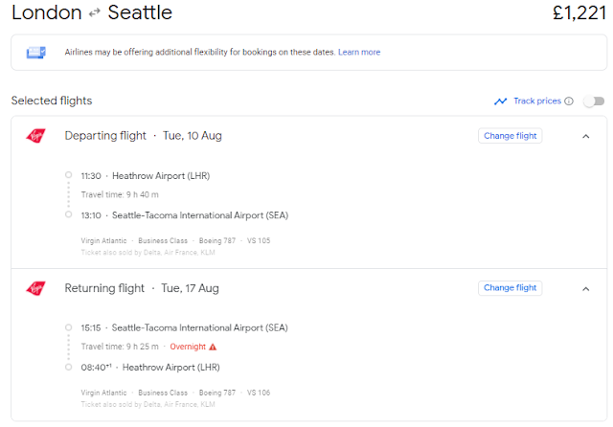
Task: Click the Seattle-Tacoma arrival stop circle at 13:10
Action: 68,214
